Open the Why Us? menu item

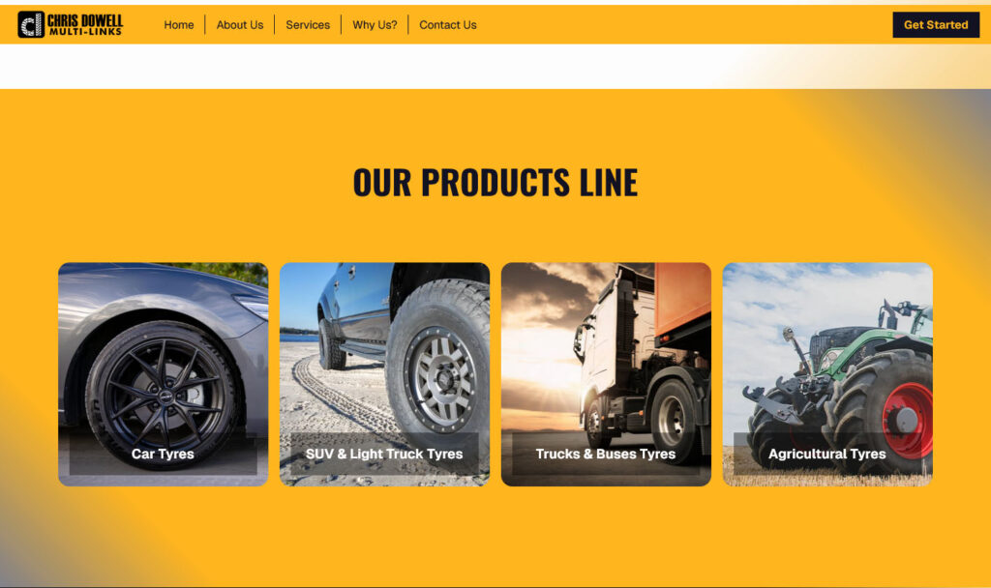point(375,24)
